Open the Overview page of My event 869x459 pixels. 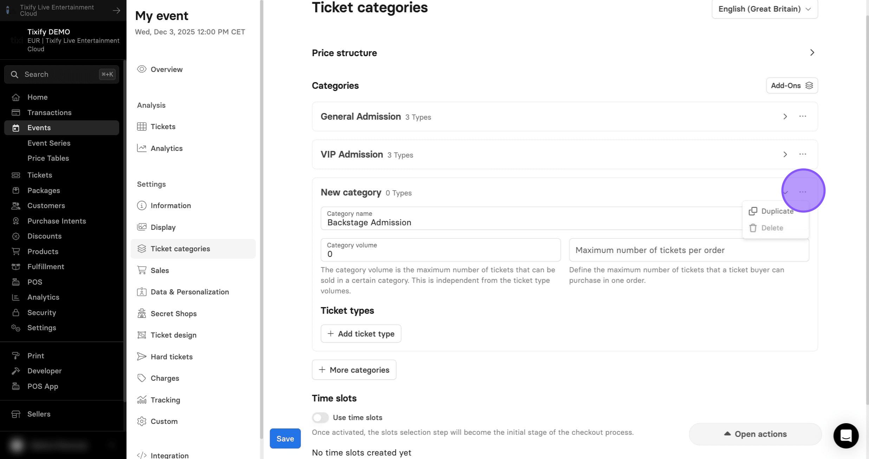coord(167,69)
